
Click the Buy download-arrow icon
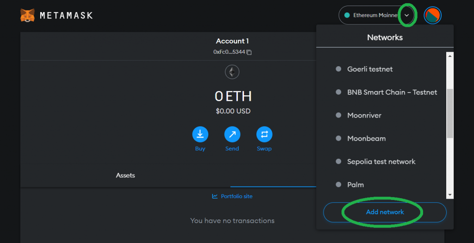200,134
